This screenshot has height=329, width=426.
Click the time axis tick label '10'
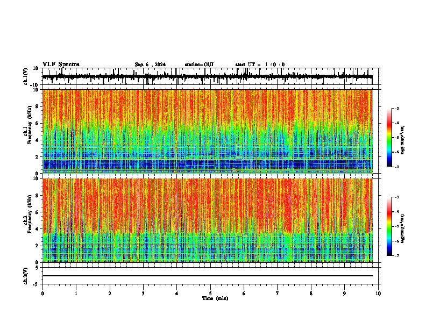pos(378,294)
